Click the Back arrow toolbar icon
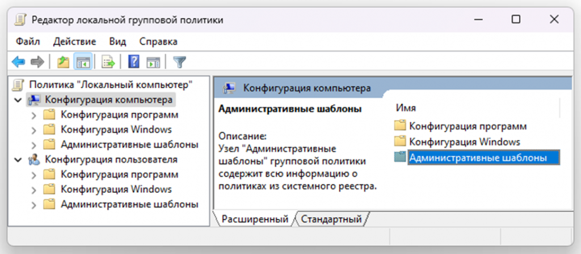The width and height of the screenshot is (581, 254). click(19, 61)
